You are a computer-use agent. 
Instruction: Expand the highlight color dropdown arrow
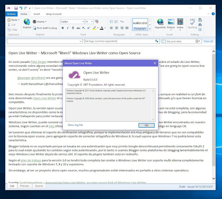point(98,28)
